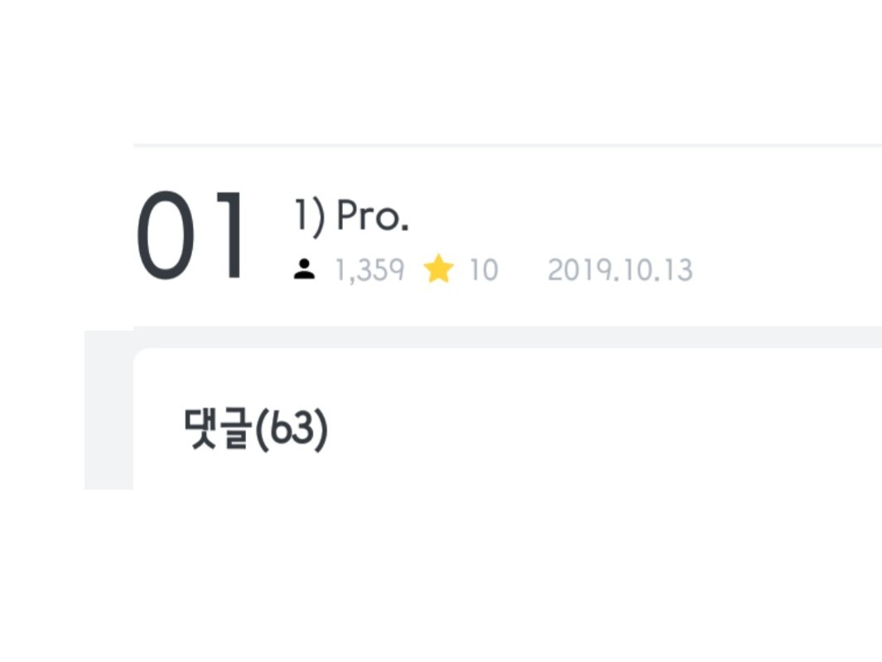Click grey band between episode row and comments
The width and height of the screenshot is (882, 662).
click(x=508, y=337)
